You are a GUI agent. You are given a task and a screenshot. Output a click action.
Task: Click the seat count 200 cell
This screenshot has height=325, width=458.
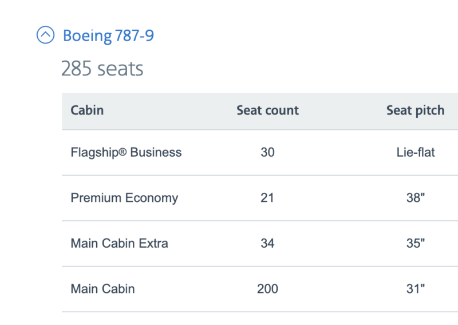coord(267,289)
